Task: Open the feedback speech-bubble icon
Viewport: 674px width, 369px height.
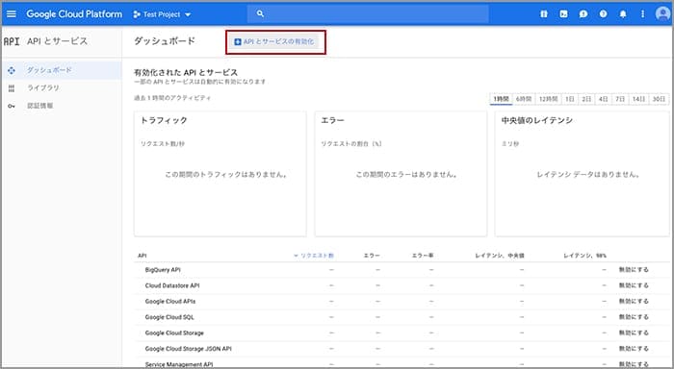Action: point(583,14)
